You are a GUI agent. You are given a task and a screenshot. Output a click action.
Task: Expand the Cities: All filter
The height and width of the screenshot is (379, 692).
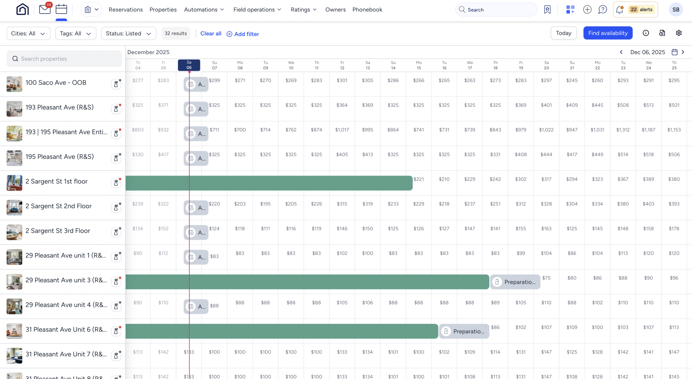tap(28, 33)
